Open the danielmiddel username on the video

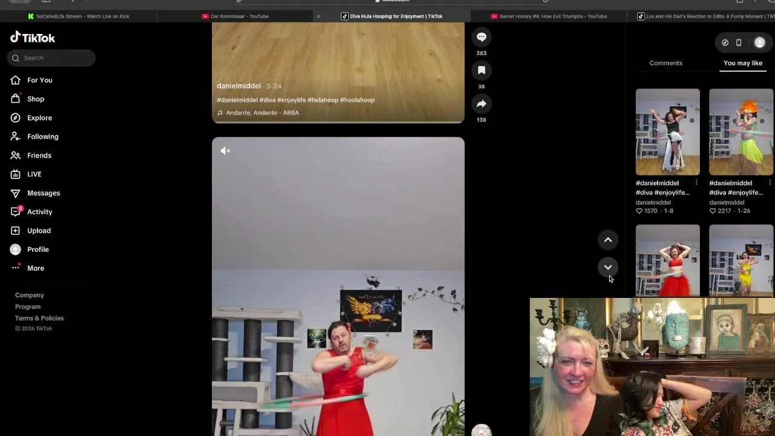[239, 86]
